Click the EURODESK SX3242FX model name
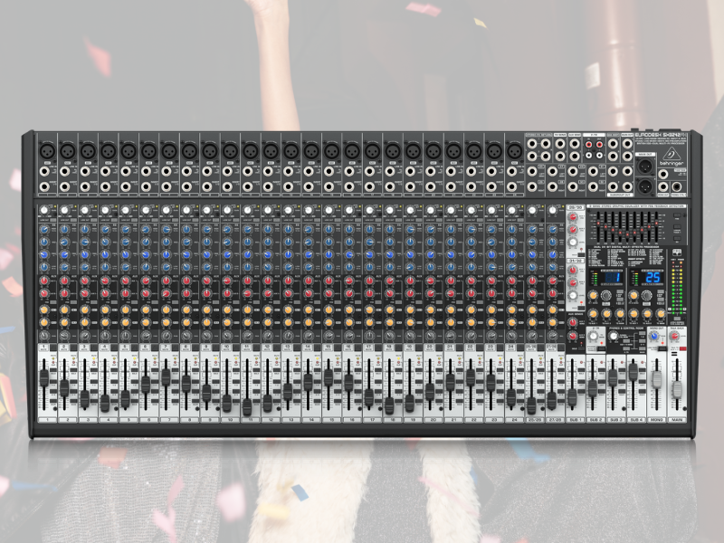This screenshot has height=543, width=724. coord(661,135)
